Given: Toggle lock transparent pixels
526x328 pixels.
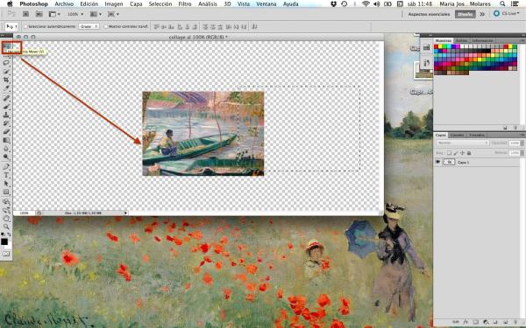Looking at the screenshot, I should coord(449,153).
